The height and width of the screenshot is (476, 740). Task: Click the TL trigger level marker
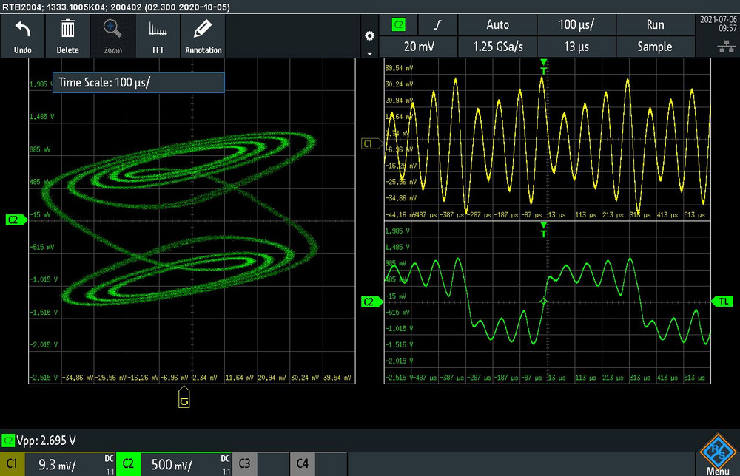click(x=722, y=301)
